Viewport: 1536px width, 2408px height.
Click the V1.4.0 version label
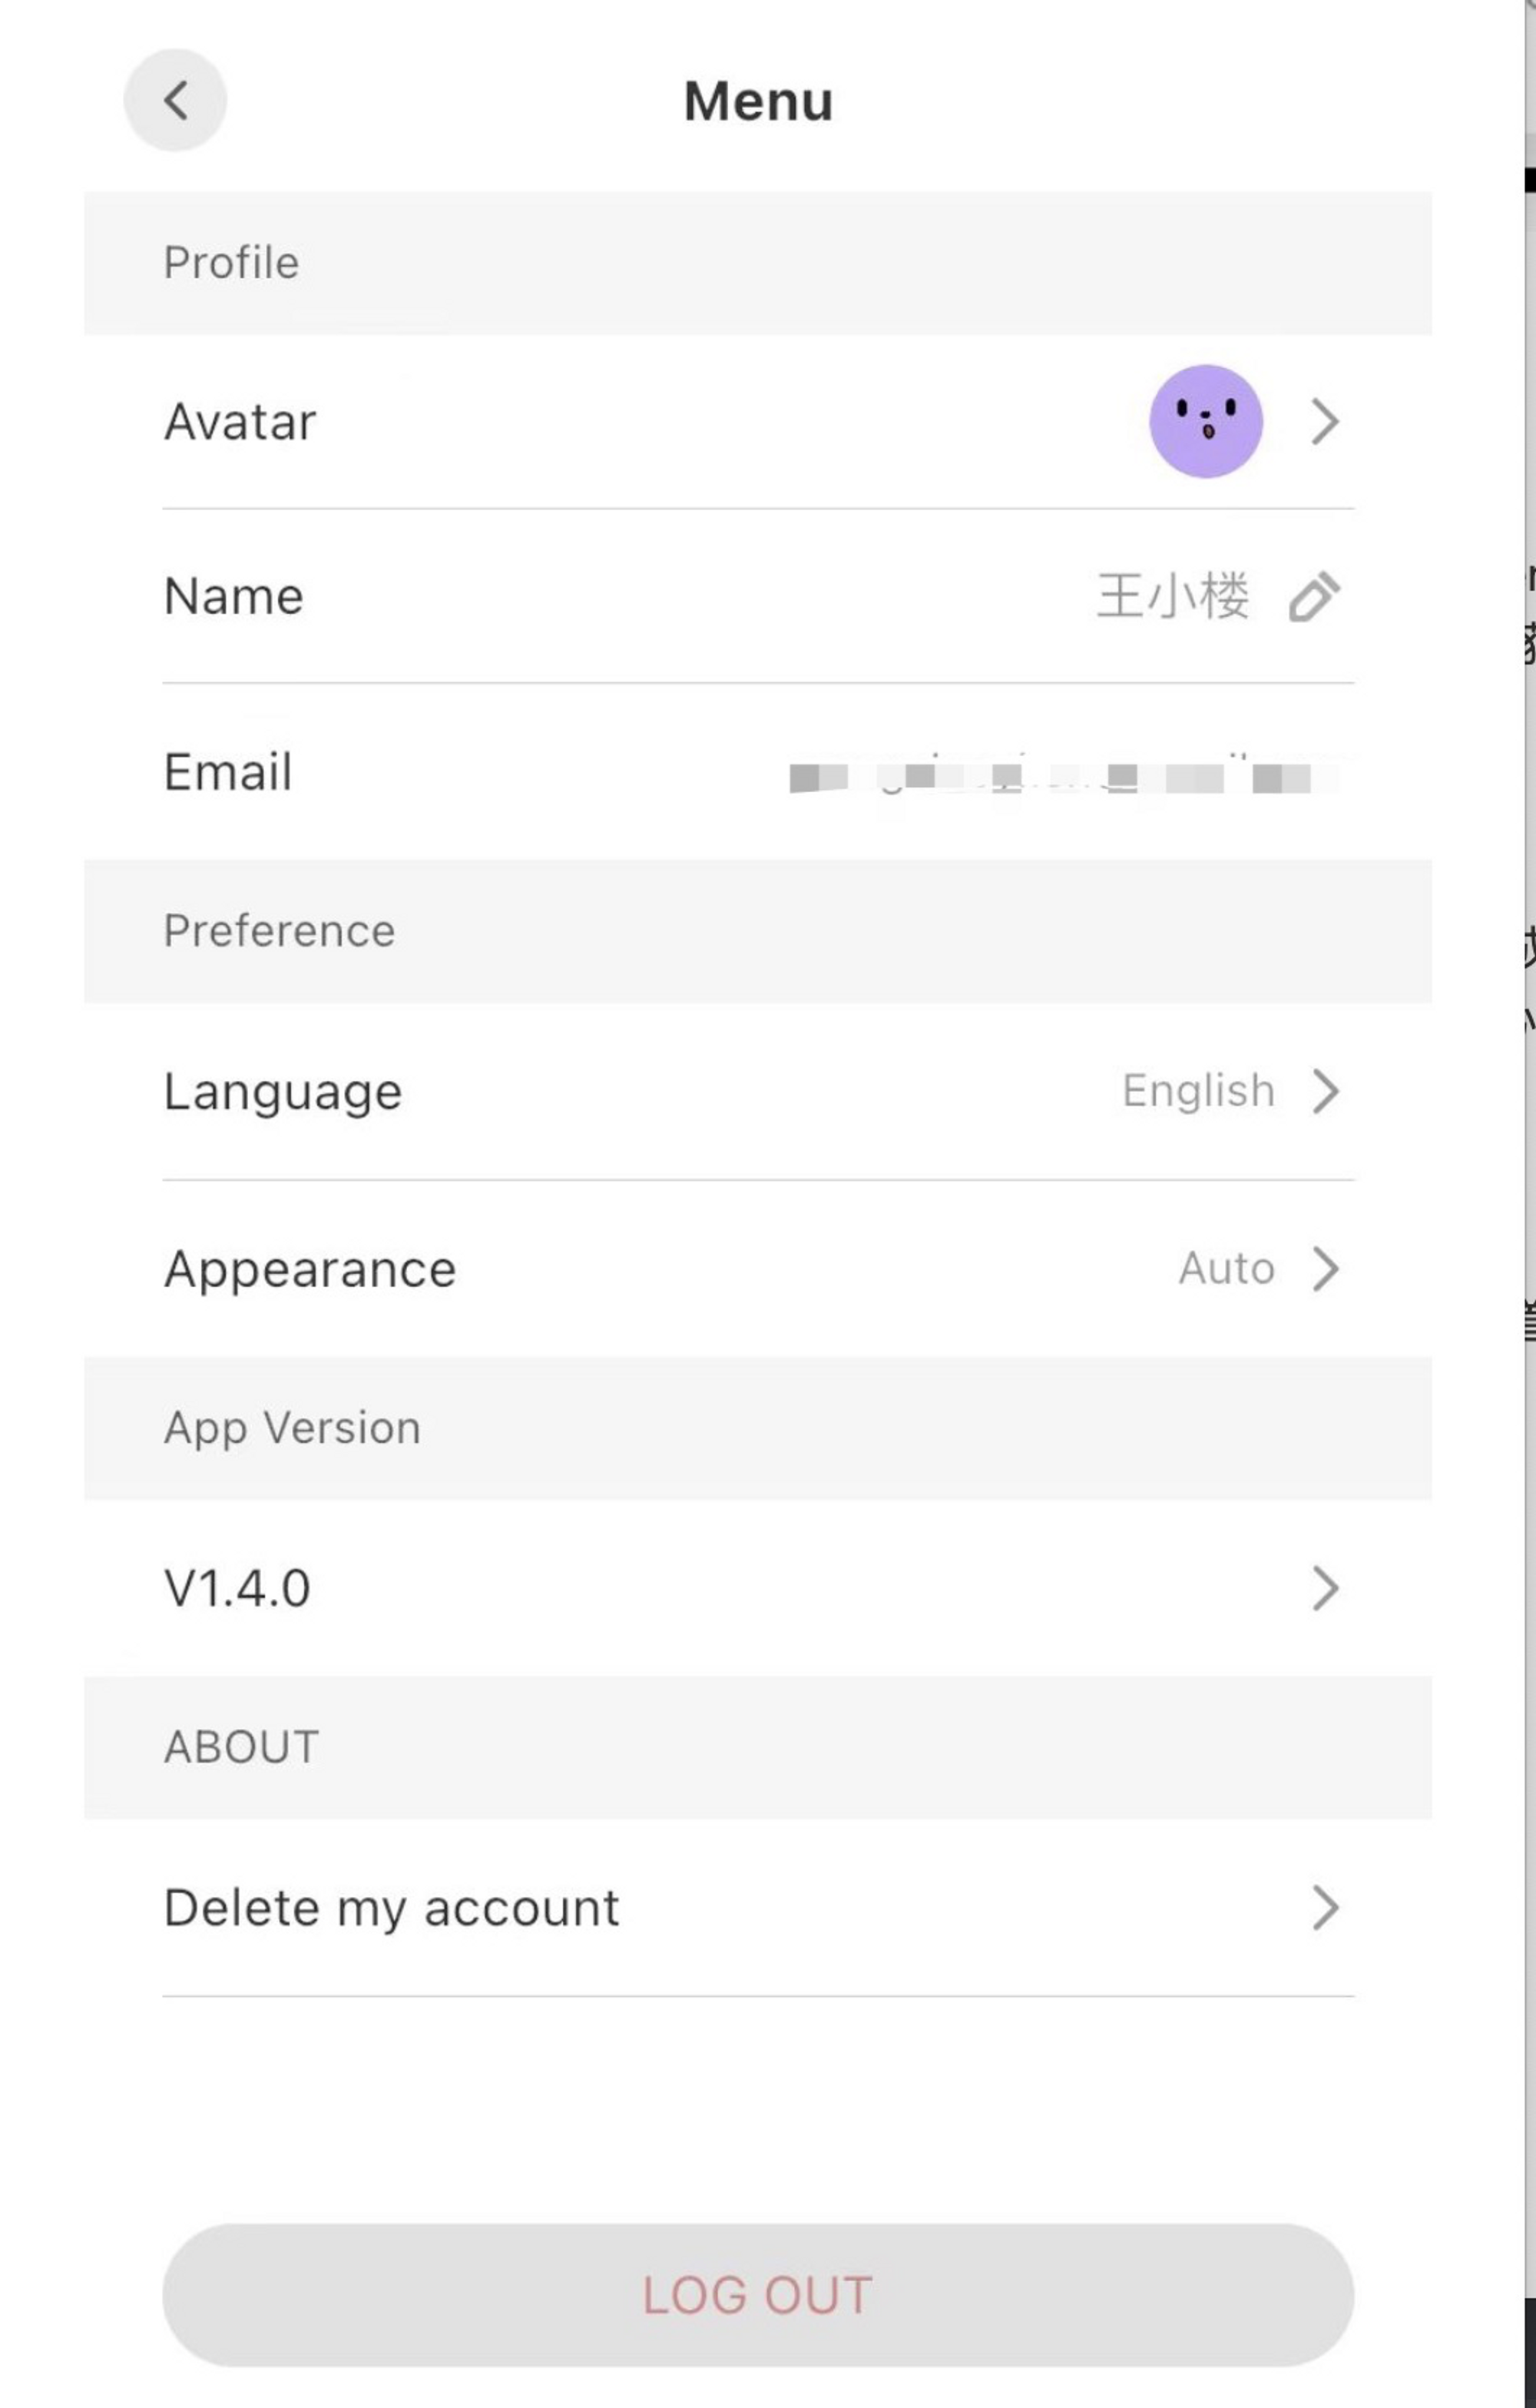click(x=237, y=1588)
